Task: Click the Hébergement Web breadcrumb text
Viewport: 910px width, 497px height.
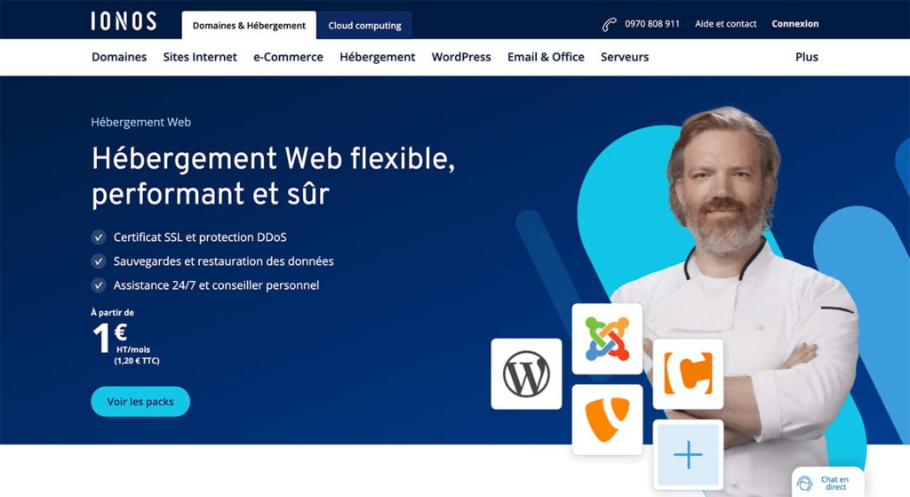Action: point(141,122)
